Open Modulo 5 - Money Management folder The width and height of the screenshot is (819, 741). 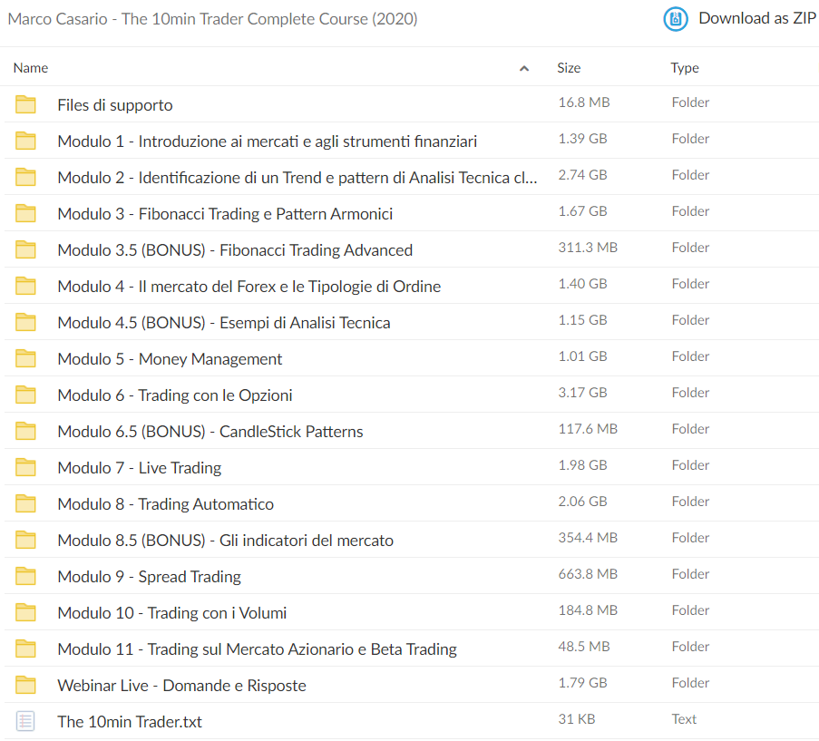[x=170, y=359]
